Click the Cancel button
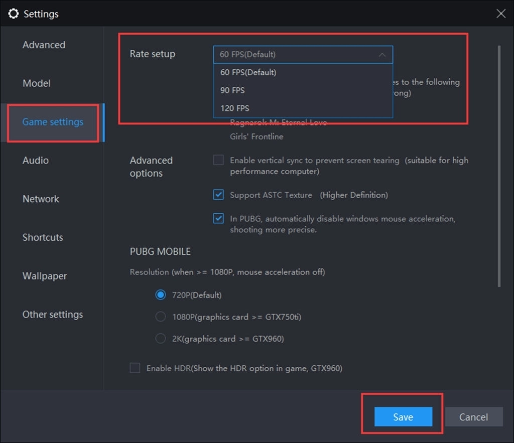Screen dimensions: 514x443 click(x=474, y=417)
